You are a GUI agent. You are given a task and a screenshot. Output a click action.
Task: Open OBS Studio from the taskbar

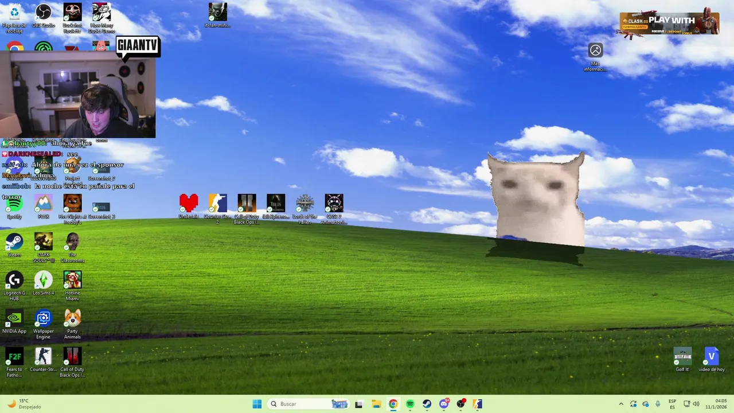coord(460,404)
